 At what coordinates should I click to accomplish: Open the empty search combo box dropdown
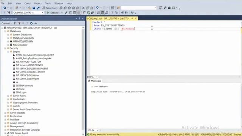tap(155, 8)
